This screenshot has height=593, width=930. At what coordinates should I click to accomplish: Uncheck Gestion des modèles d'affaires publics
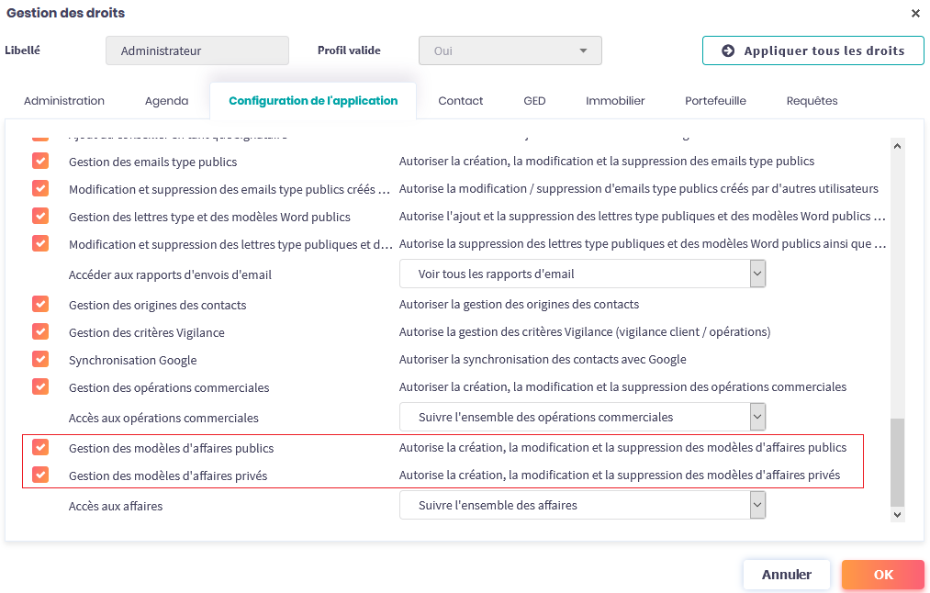[x=40, y=447]
